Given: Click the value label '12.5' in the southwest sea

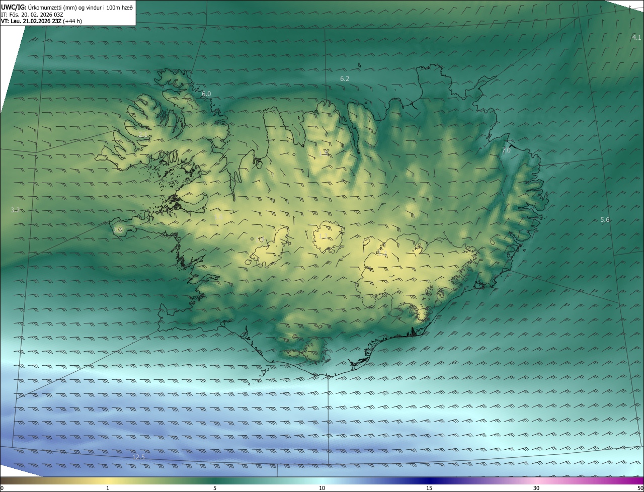Looking at the screenshot, I should (x=138, y=457).
